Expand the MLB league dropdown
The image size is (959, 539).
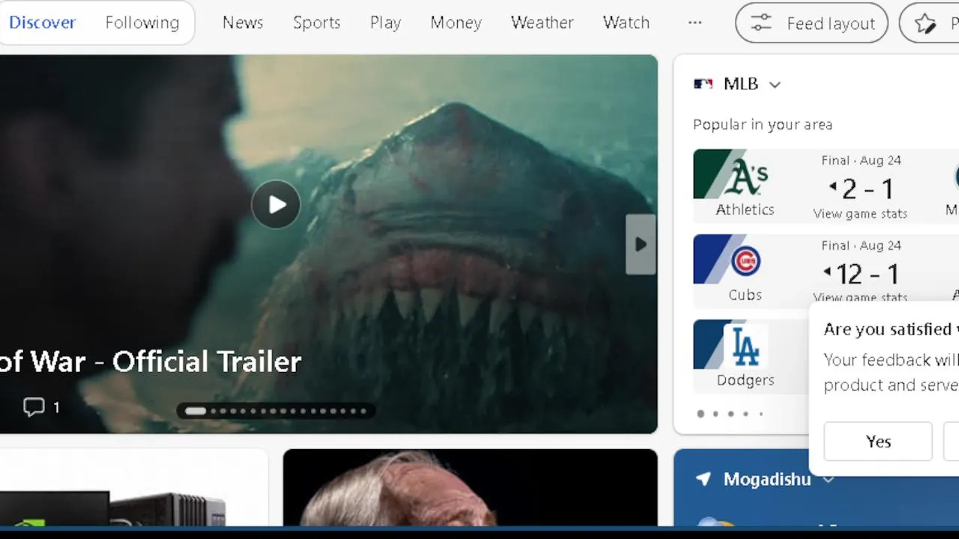point(775,85)
